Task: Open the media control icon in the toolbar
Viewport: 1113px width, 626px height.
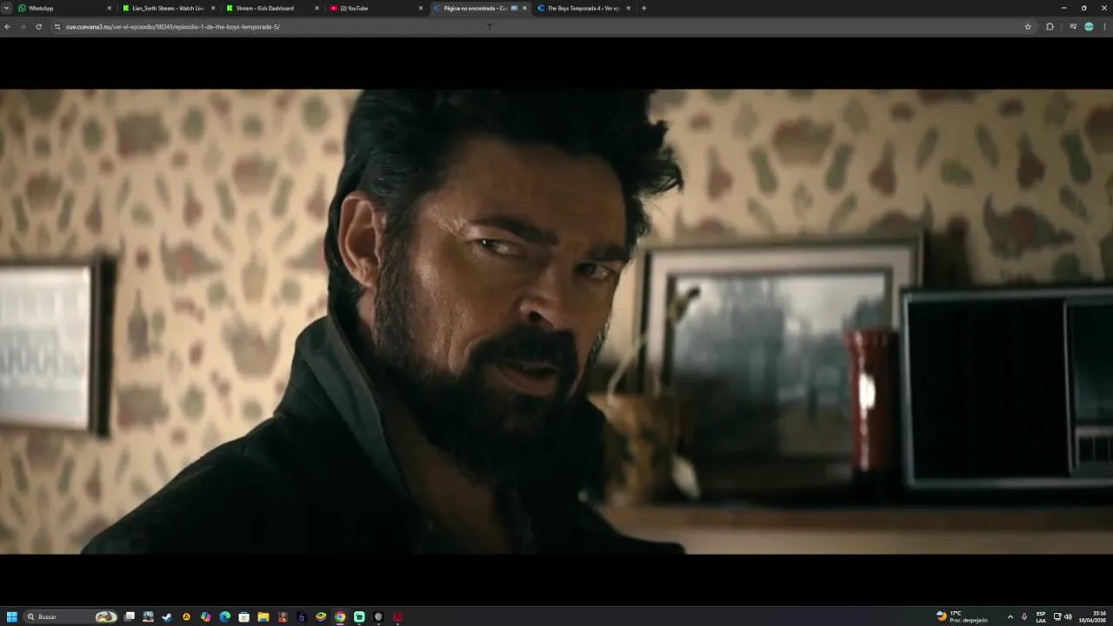Action: [x=1073, y=27]
